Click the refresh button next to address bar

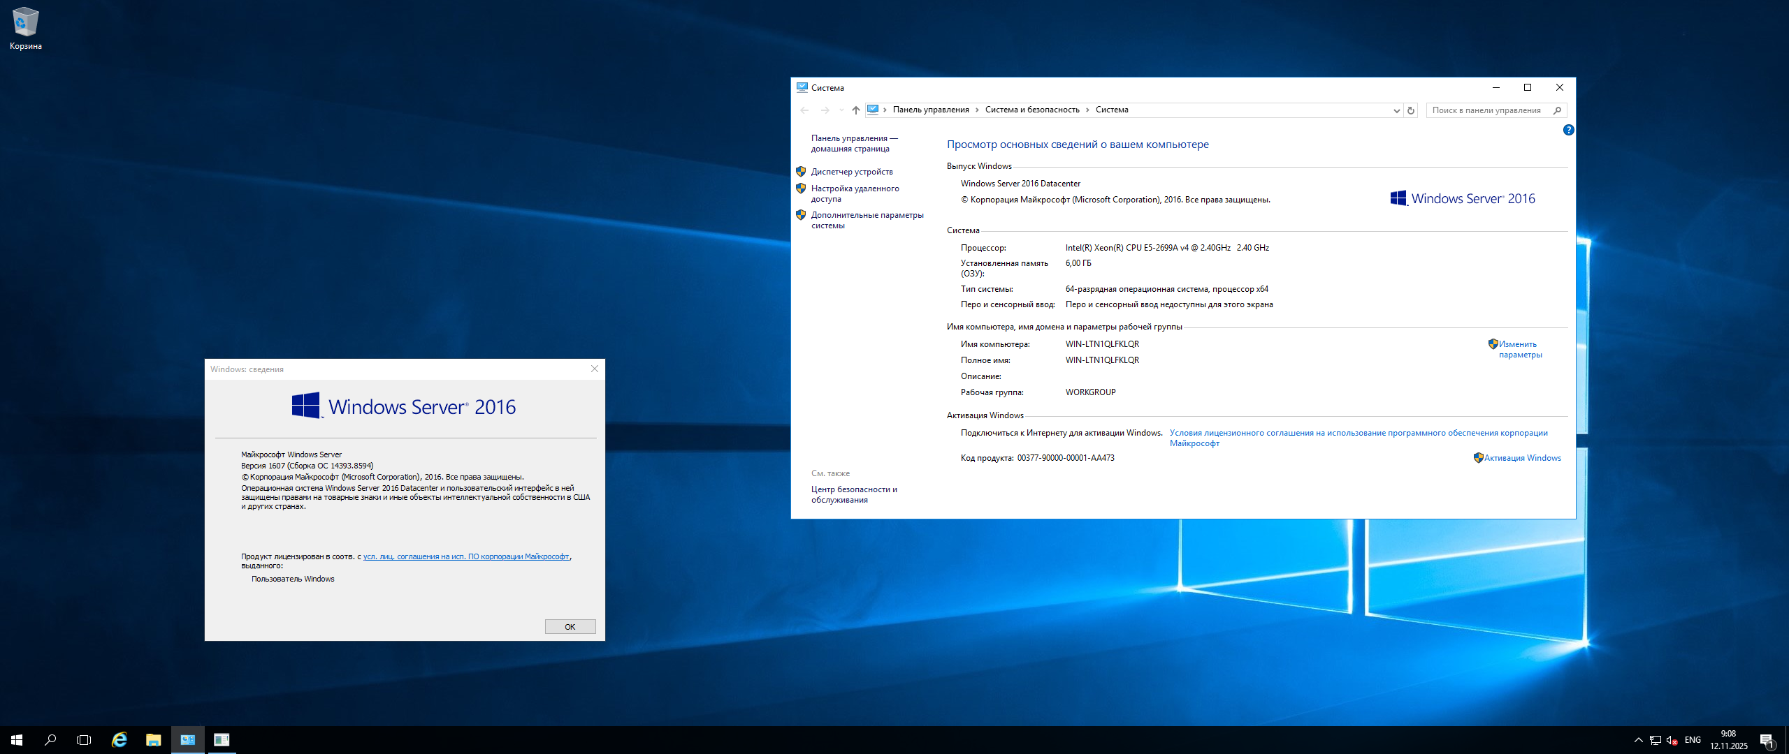point(1411,110)
